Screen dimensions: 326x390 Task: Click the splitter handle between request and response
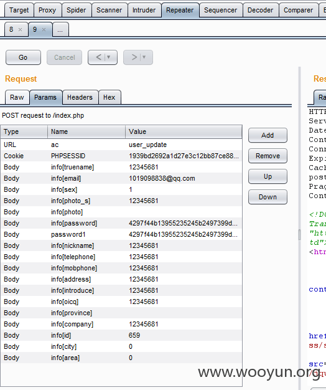299,234
